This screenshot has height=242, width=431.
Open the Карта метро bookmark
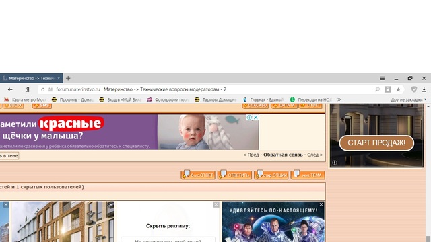[x=26, y=99]
